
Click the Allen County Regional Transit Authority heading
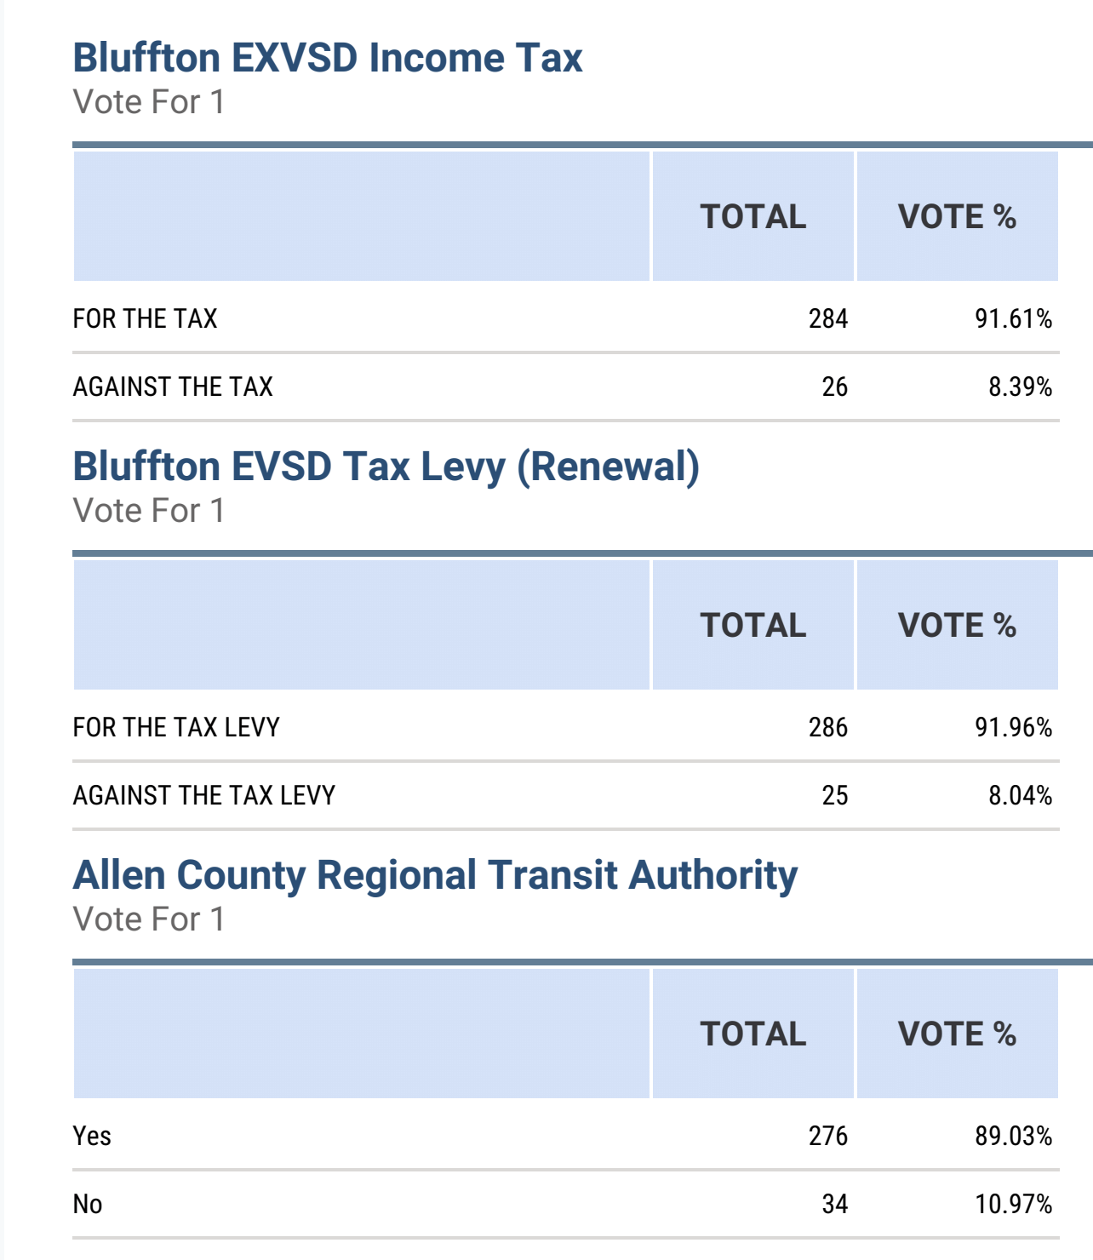pos(436,876)
